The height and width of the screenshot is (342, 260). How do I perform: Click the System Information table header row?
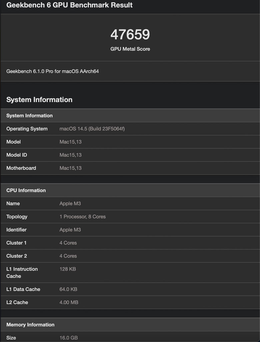130,116
